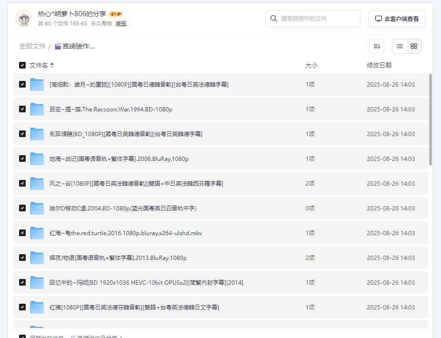Open the sort order icon button
441x338 pixels.
[377, 46]
